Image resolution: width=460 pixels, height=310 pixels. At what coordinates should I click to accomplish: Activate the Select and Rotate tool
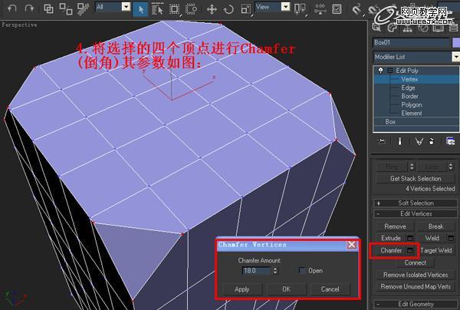(x=228, y=9)
